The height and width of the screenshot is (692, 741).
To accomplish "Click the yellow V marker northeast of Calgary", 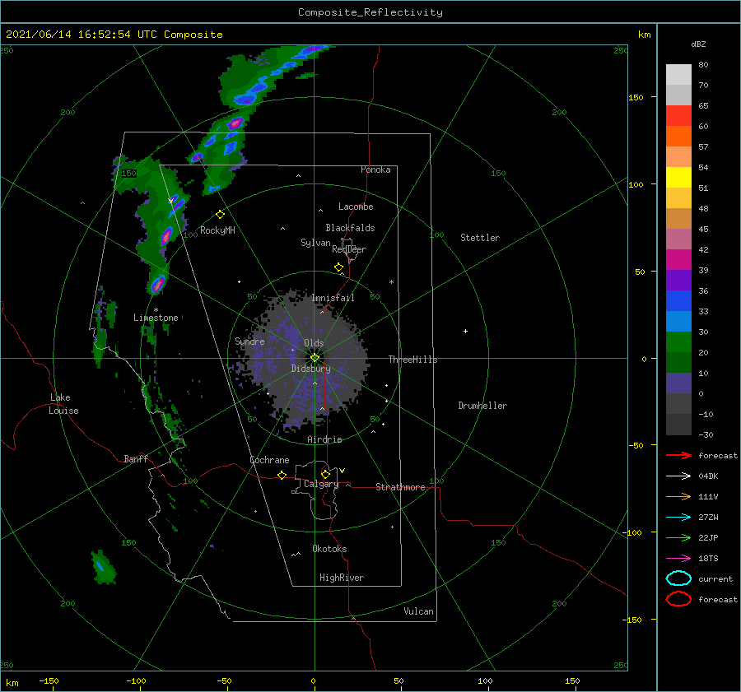I will coord(343,471).
